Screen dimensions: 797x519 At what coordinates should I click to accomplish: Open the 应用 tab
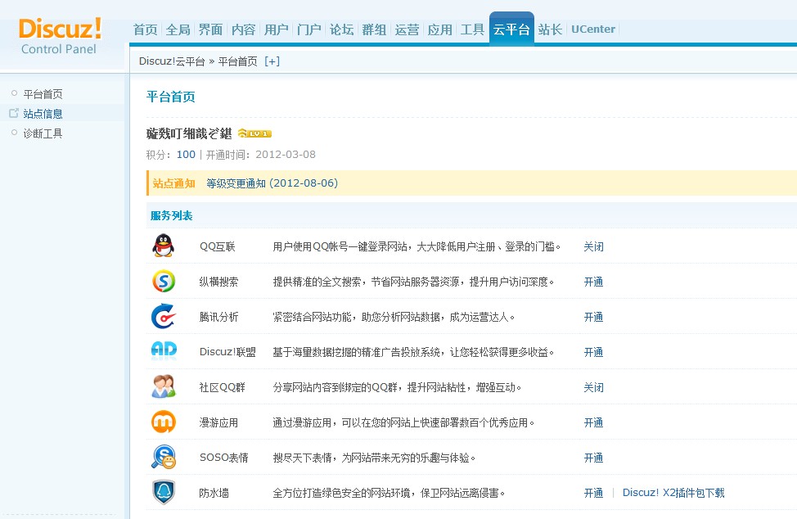[439, 29]
